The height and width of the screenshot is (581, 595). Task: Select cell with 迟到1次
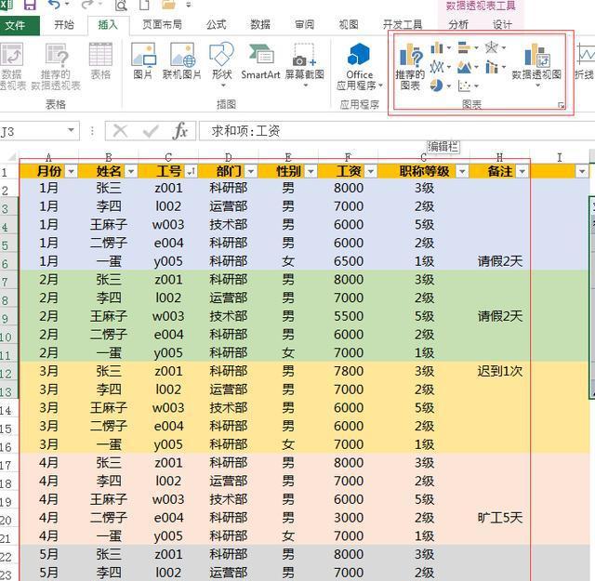(500, 371)
